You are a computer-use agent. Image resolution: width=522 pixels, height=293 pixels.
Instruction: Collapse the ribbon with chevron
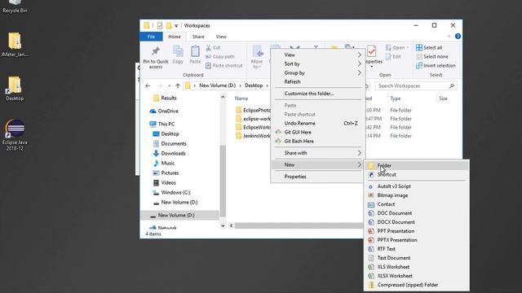pyautogui.click(x=449, y=37)
